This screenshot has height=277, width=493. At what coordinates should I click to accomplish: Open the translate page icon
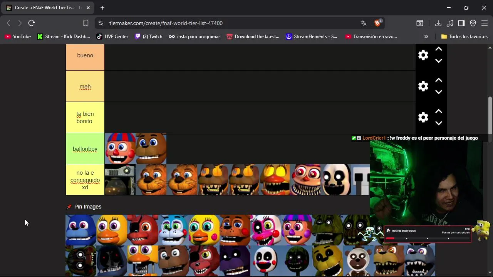(x=363, y=23)
